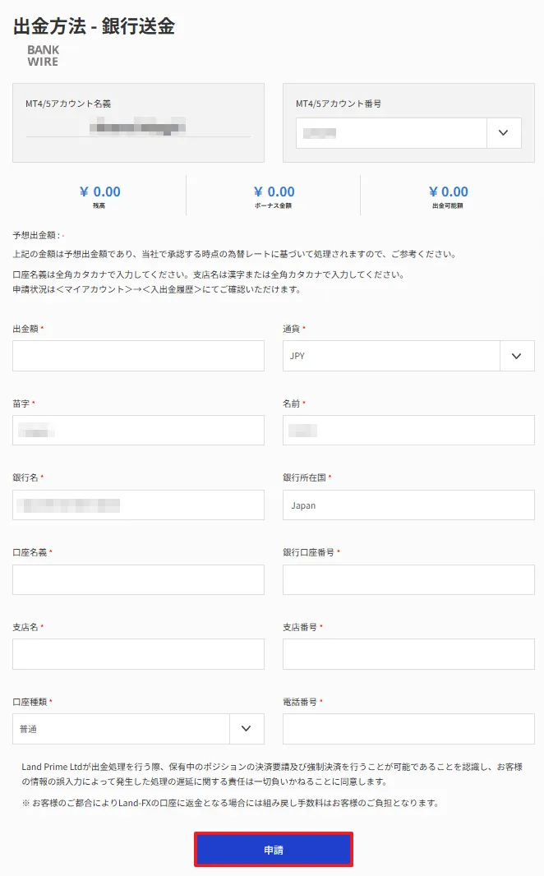Click the chevron arrow beside JPY
544x876 pixels.
[517, 356]
